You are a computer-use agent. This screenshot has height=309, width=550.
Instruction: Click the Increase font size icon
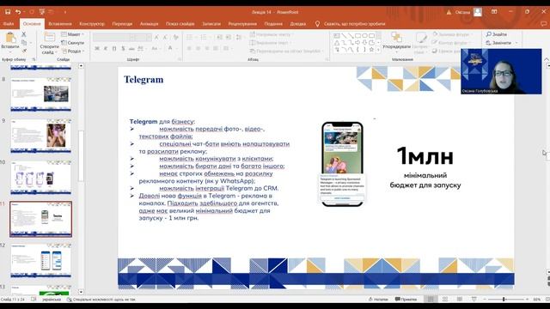156,37
